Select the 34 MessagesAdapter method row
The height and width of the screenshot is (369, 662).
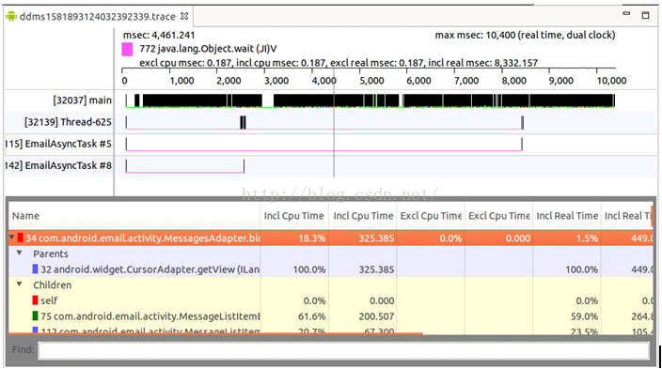click(x=331, y=238)
